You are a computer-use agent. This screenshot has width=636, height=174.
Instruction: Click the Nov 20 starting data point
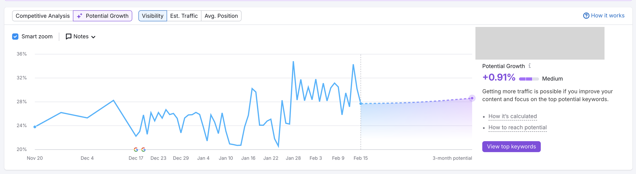[x=35, y=127]
